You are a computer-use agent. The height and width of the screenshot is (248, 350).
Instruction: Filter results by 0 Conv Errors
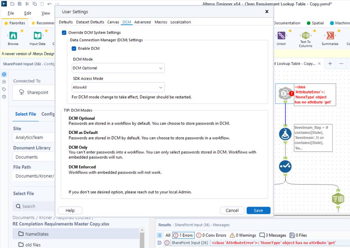(x=211, y=235)
